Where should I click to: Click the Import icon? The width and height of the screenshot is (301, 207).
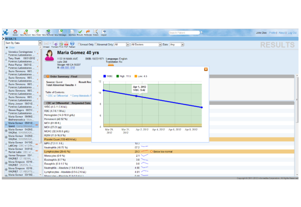point(104,32)
